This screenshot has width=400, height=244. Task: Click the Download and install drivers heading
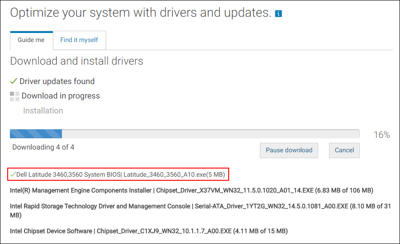(76, 61)
